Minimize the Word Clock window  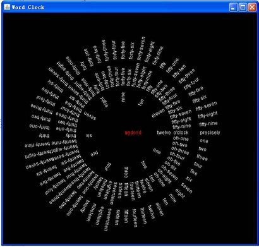[233, 8]
